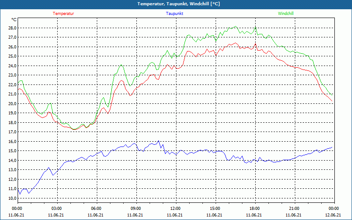Click the 03:00 time label
This screenshot has height=220, width=352.
point(57,209)
